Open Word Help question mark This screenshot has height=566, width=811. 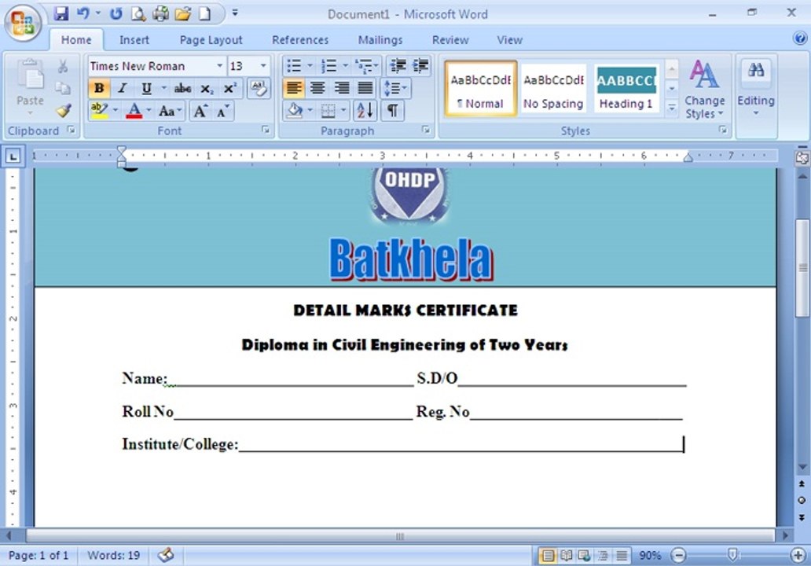coord(799,38)
